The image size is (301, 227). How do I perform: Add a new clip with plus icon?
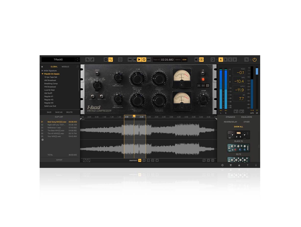[x=43, y=140]
